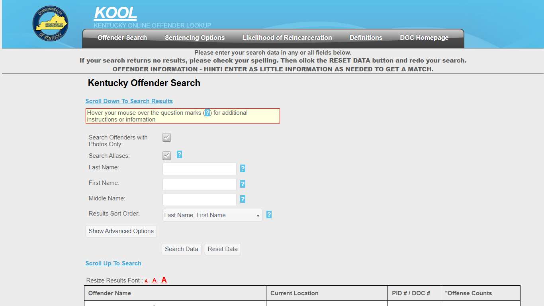The width and height of the screenshot is (544, 306).
Task: Click the Results Sort Order question mark
Action: click(269, 214)
